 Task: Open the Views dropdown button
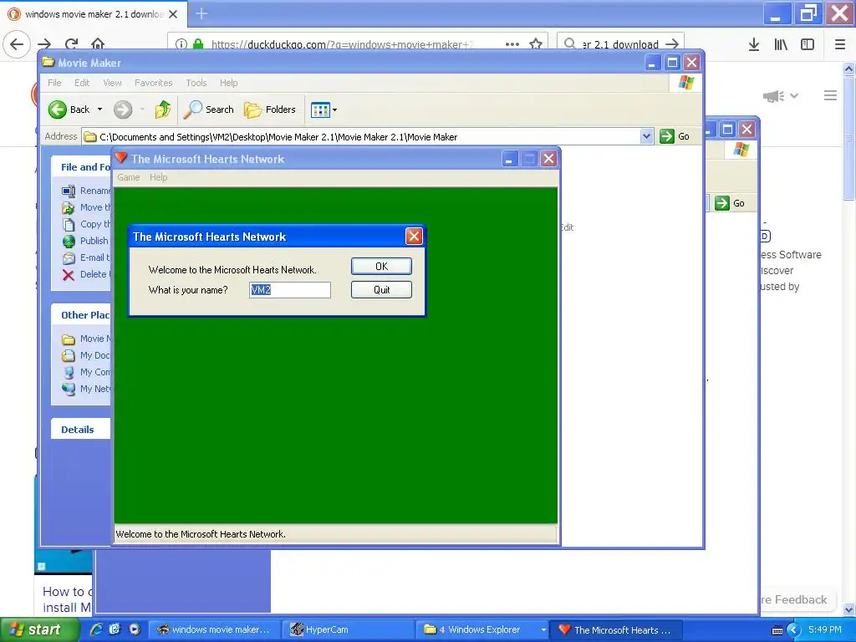coord(324,110)
